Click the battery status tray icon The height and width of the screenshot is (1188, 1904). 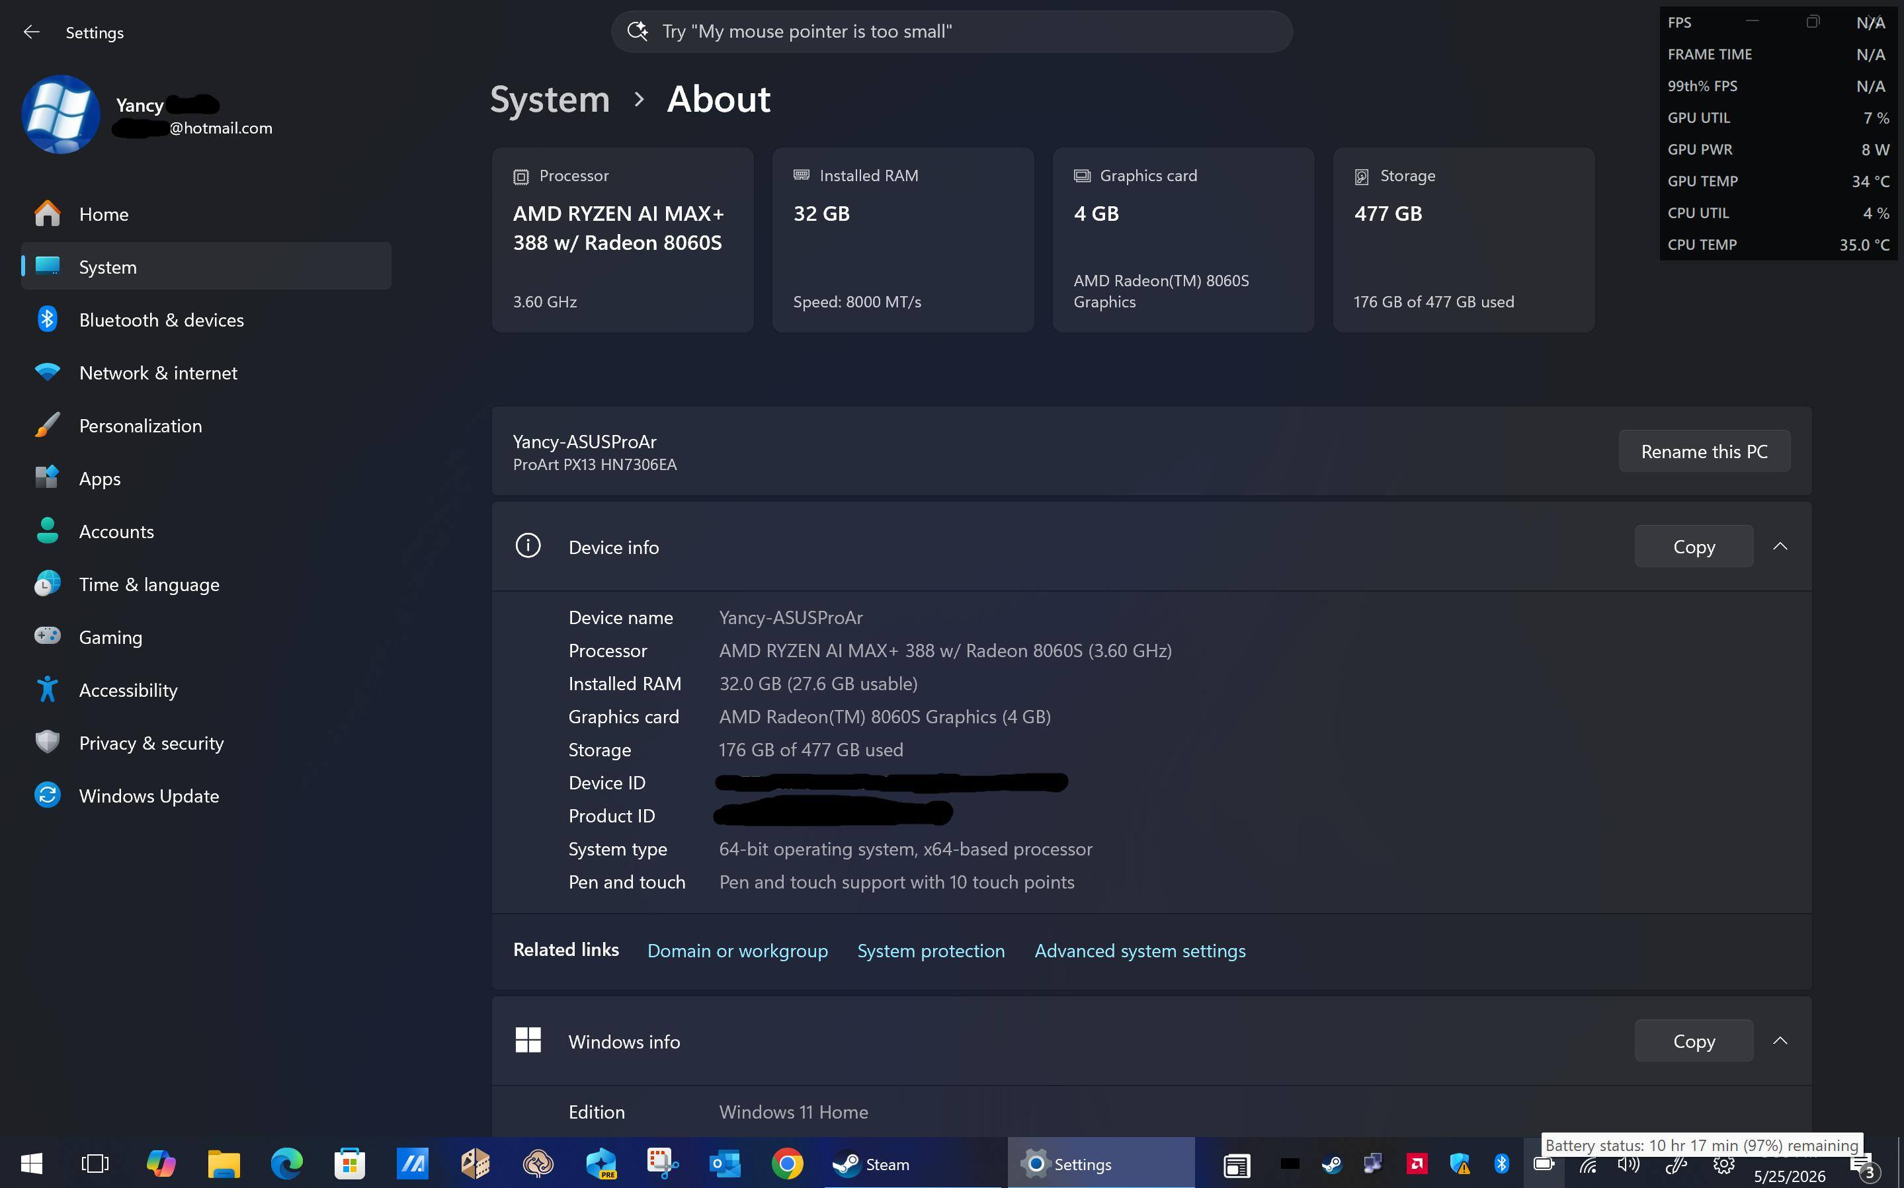[1544, 1164]
